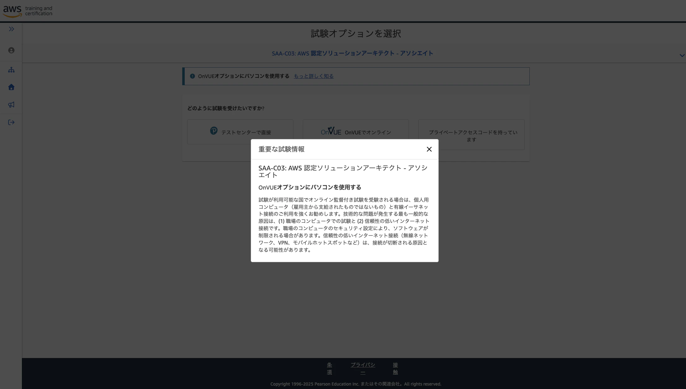686x389 pixels.
Task: Close the 重要な試験情報 dialog
Action: pyautogui.click(x=429, y=149)
